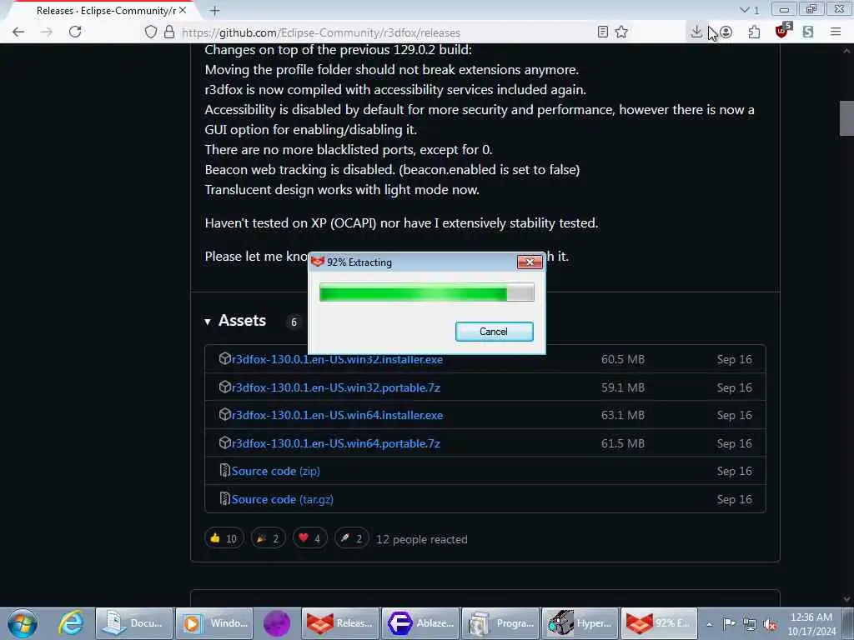Click zip file icon beside Source code (tar.gz)
Screen dimensions: 854x640
pos(225,499)
